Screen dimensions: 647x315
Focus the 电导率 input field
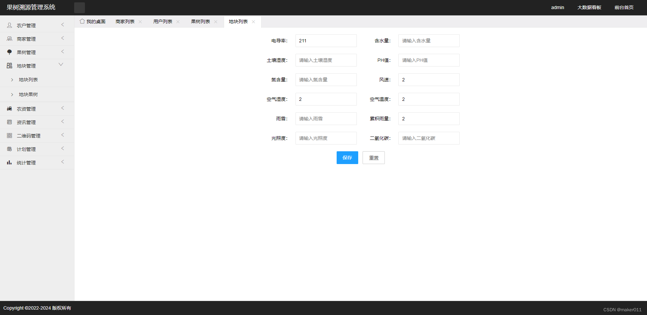[326, 41]
